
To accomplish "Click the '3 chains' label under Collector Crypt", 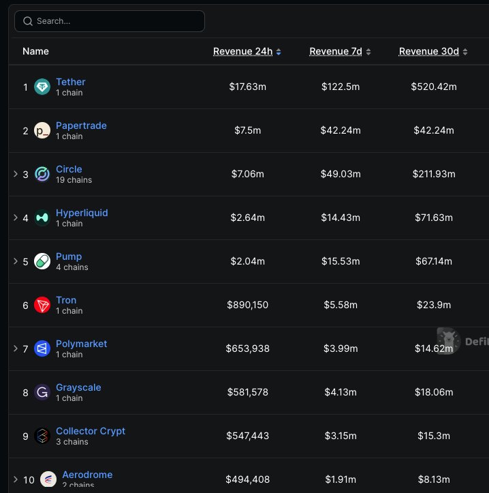I will click(72, 442).
